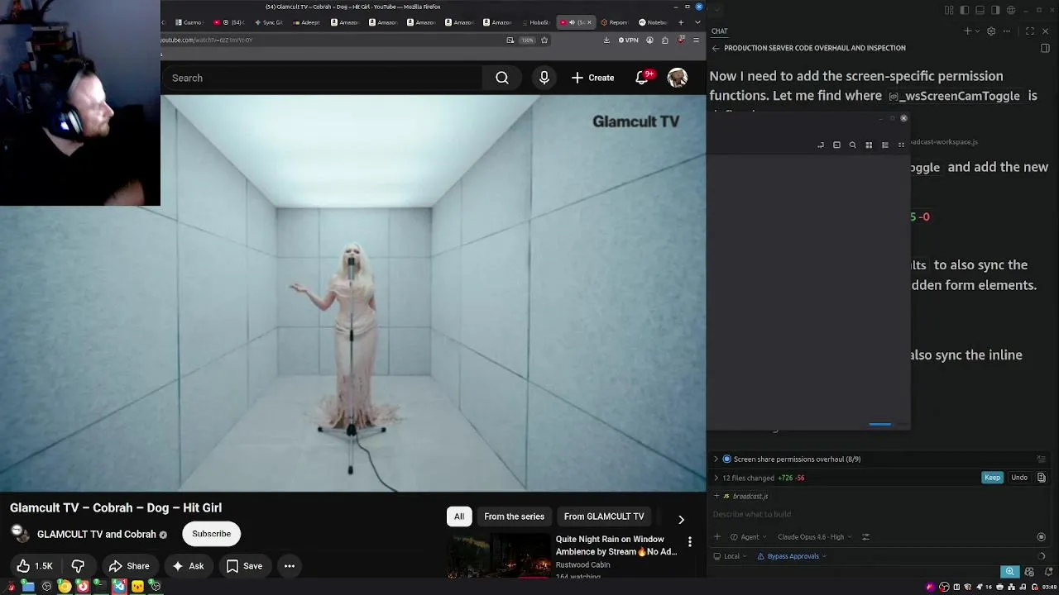Open Quite Night Rain video thumbnail
The width and height of the screenshot is (1059, 595).
(x=499, y=555)
